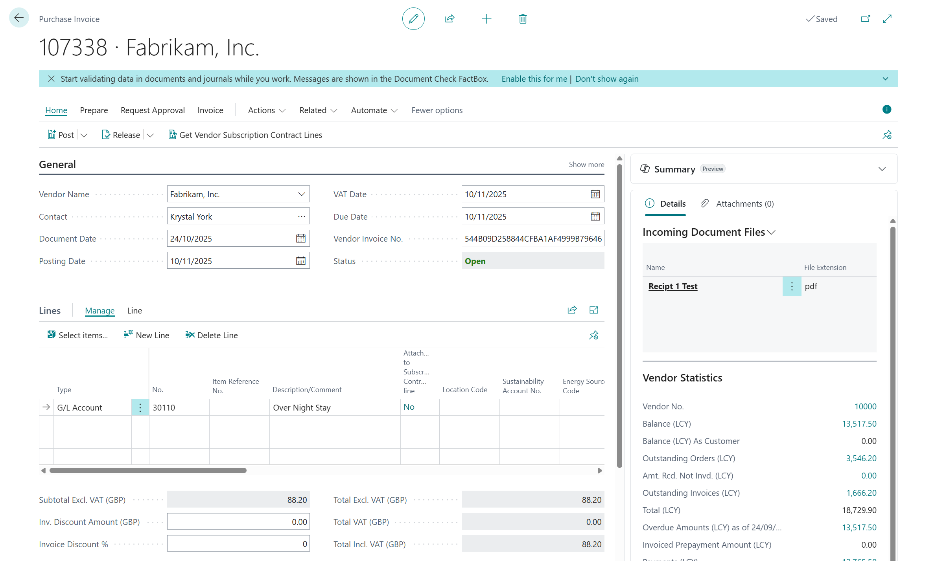
Task: Open the Recipt 1 Test file
Action: pos(673,286)
